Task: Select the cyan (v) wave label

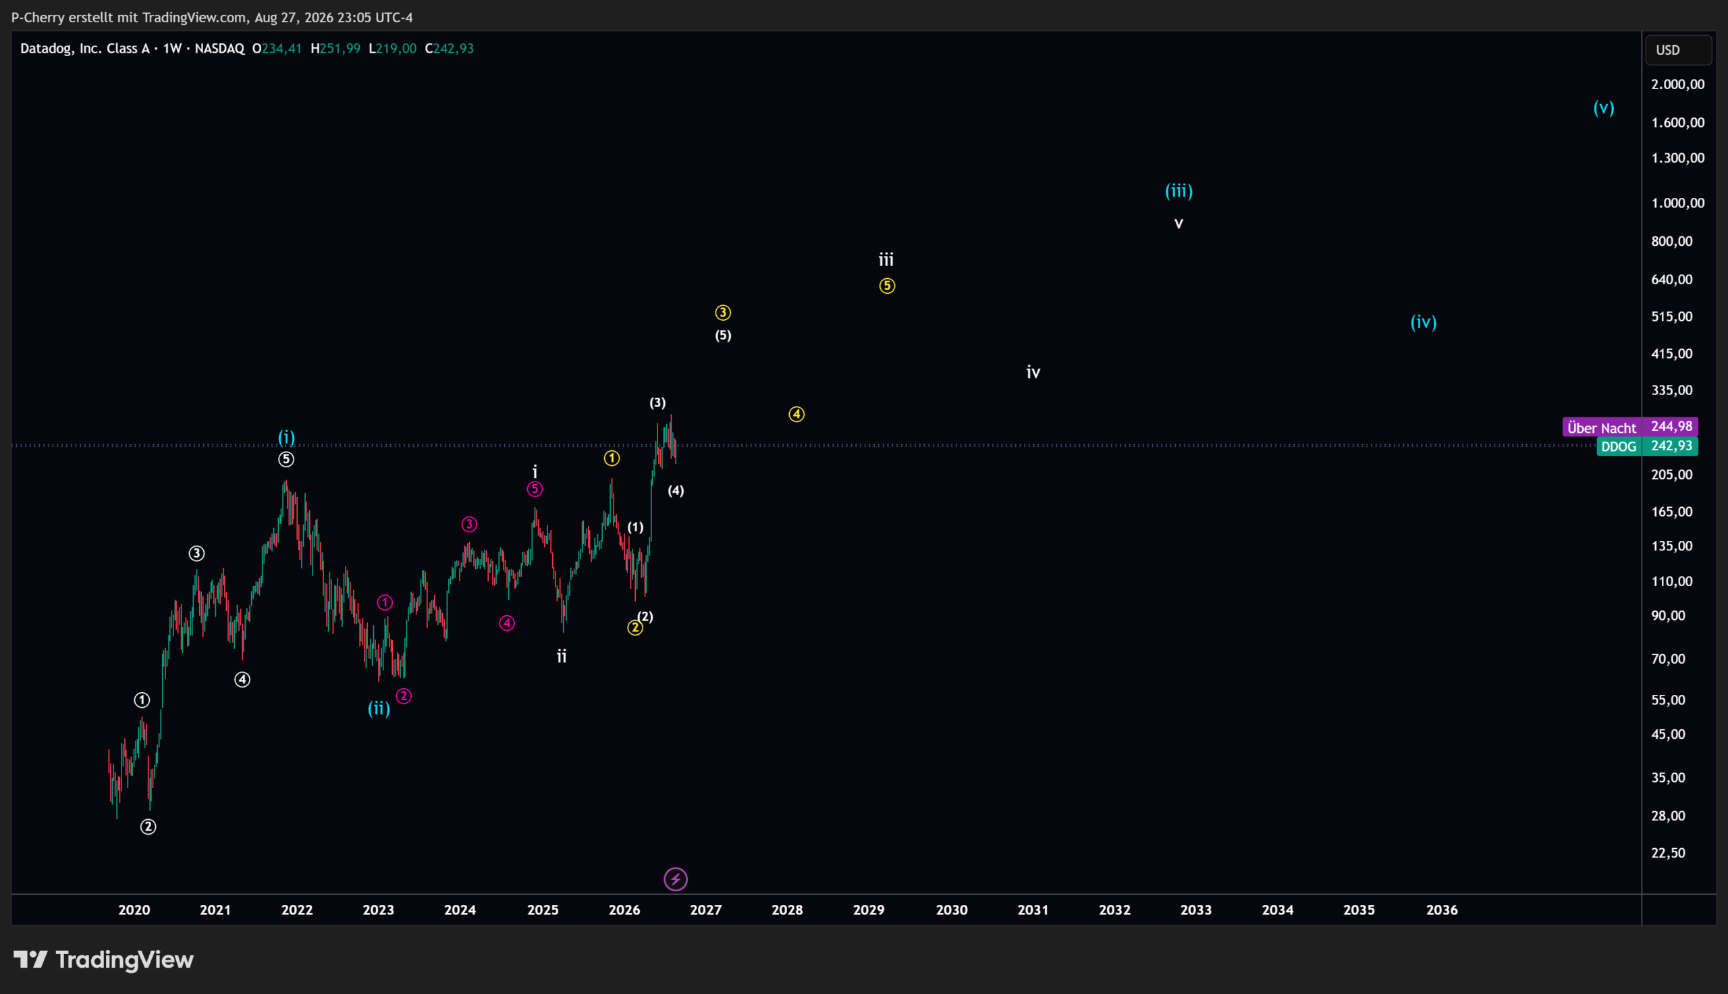Action: tap(1604, 107)
